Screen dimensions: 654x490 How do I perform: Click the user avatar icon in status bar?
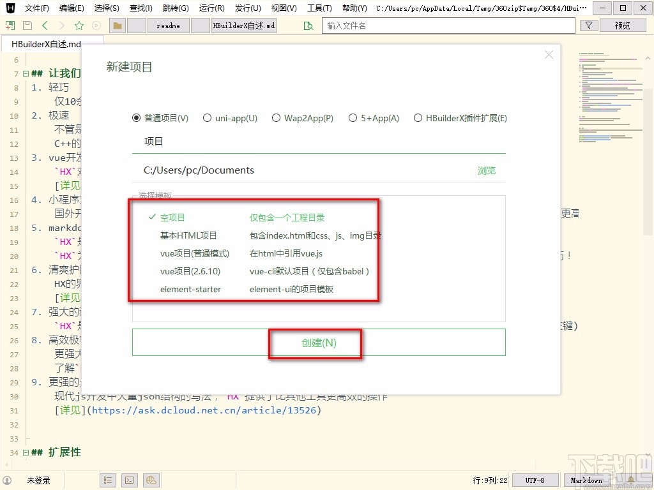click(x=7, y=480)
